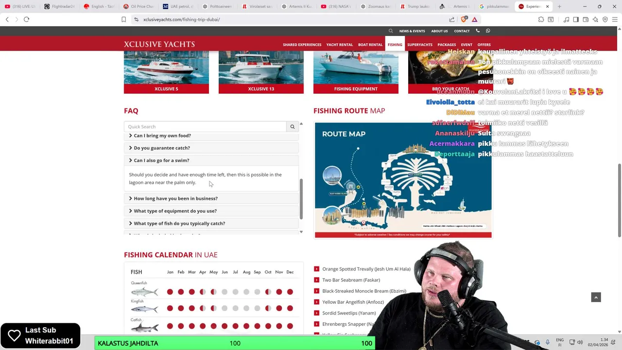Screen dimensions: 622x350
Task: Open Brave Rewards triangle icon
Action: (x=474, y=19)
